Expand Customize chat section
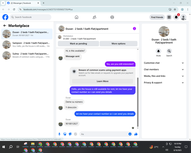The width and height of the screenshot is (191, 153). coord(164,63)
